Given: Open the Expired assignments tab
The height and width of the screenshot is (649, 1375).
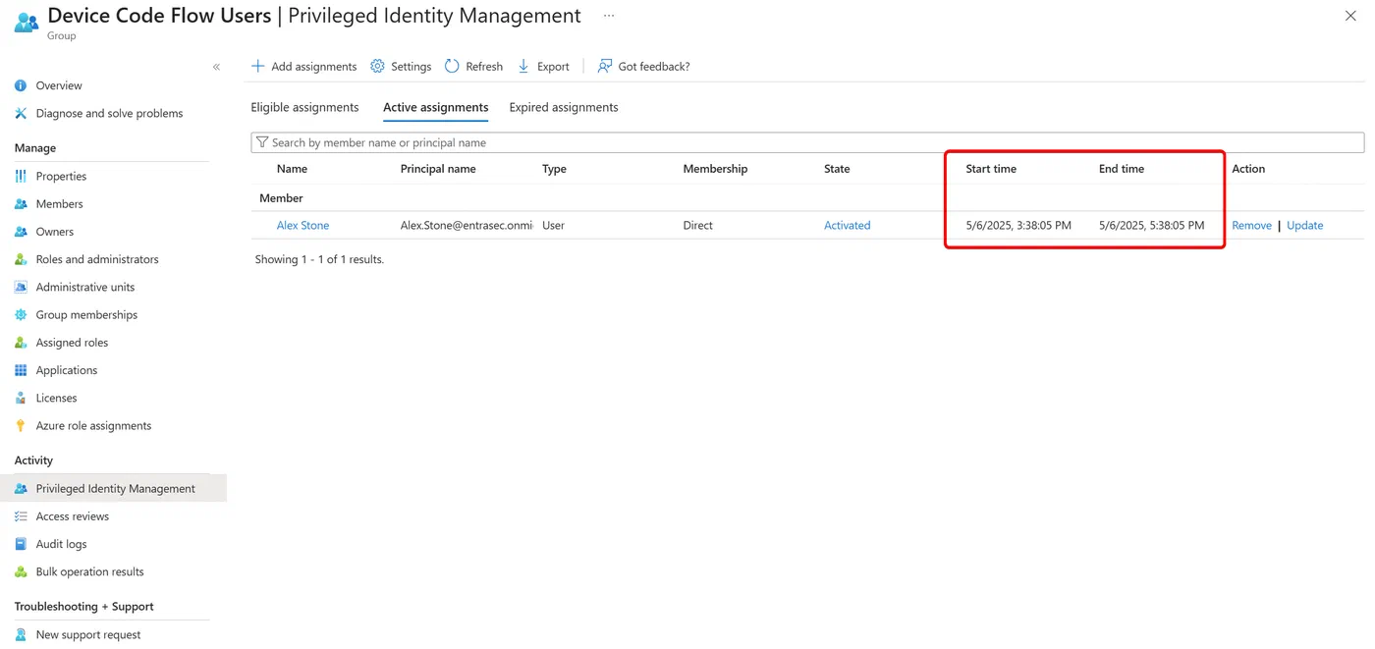Looking at the screenshot, I should point(564,107).
